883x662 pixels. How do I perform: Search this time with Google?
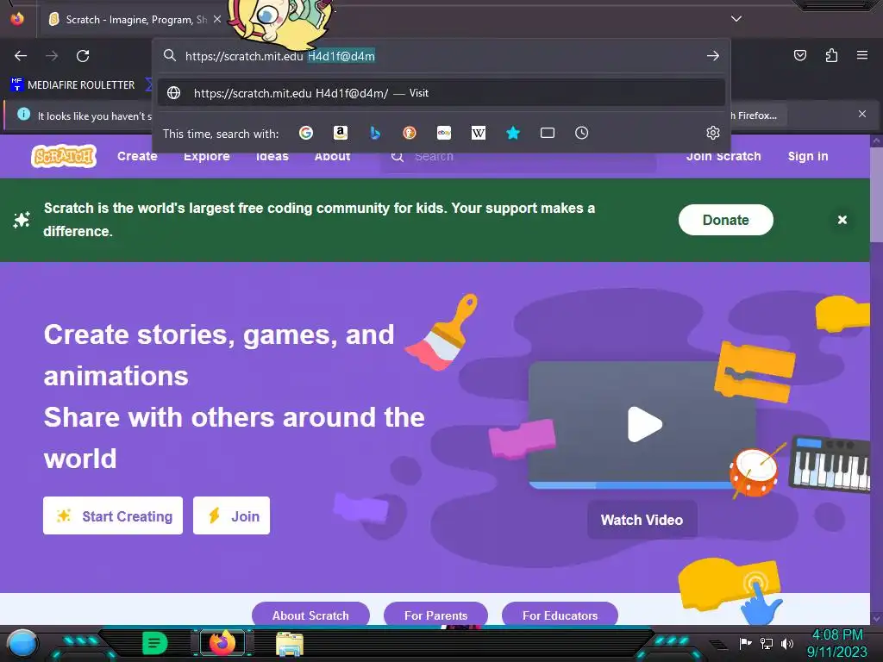[306, 133]
